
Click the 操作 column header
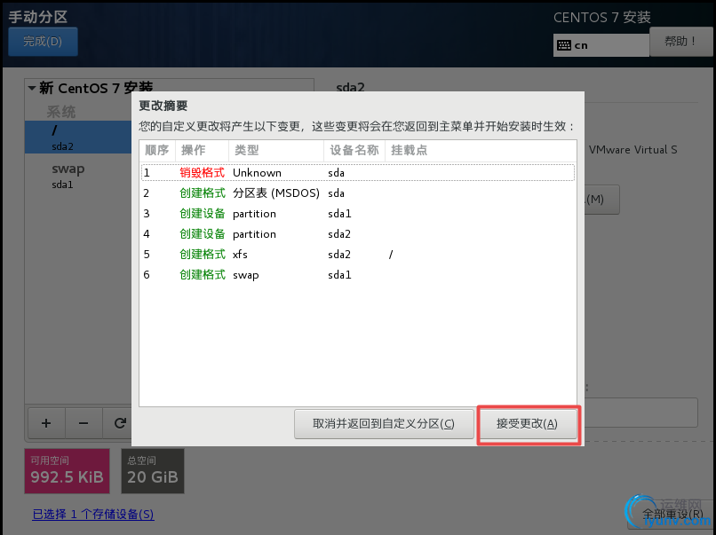202,151
